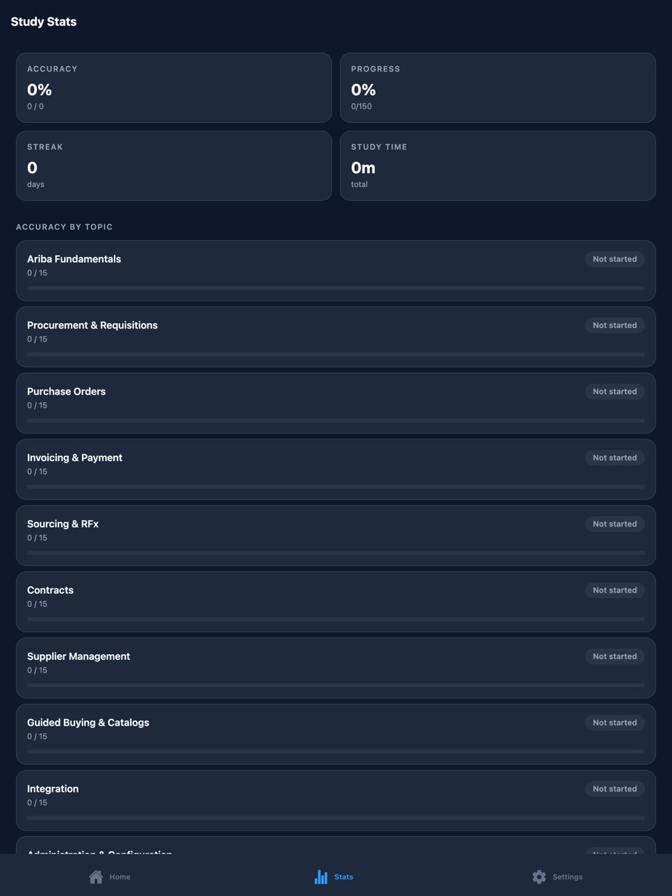
Task: Click the Integration progress bar
Action: (x=336, y=818)
